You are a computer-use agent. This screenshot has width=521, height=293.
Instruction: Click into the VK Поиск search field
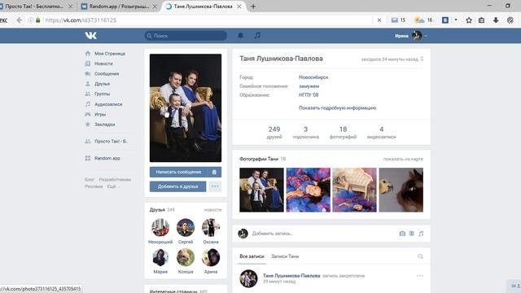(186, 36)
